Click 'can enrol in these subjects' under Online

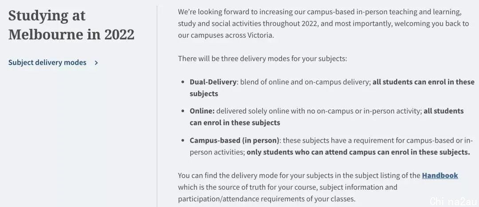click(x=235, y=123)
